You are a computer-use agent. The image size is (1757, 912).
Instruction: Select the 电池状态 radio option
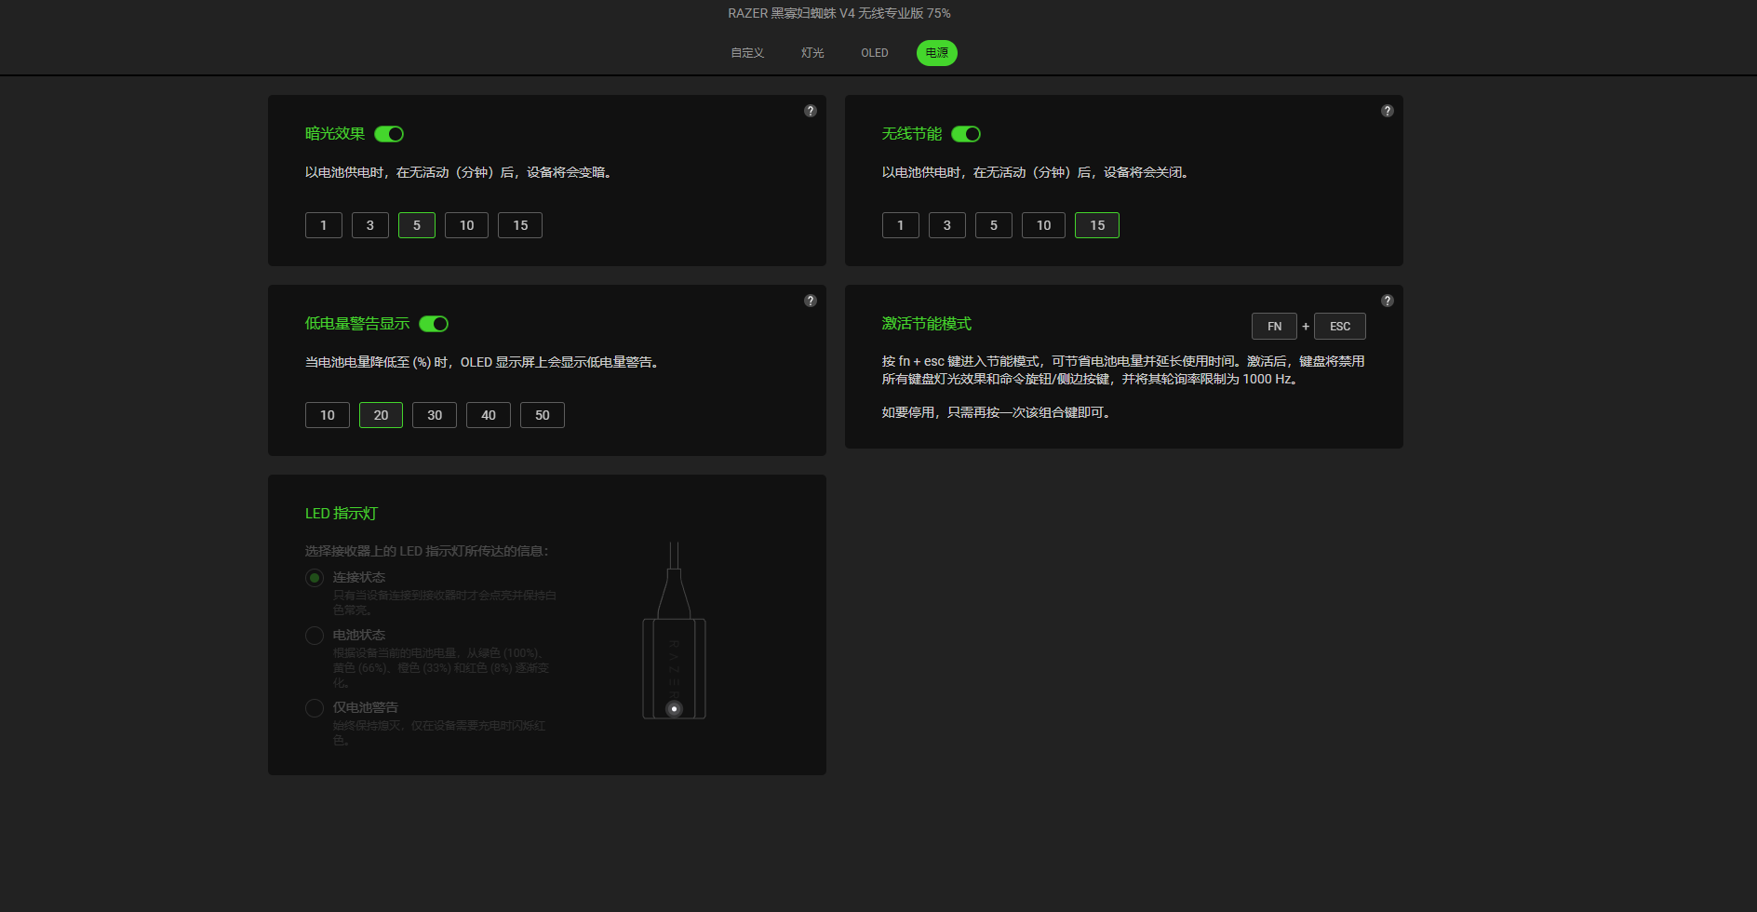tap(315, 636)
